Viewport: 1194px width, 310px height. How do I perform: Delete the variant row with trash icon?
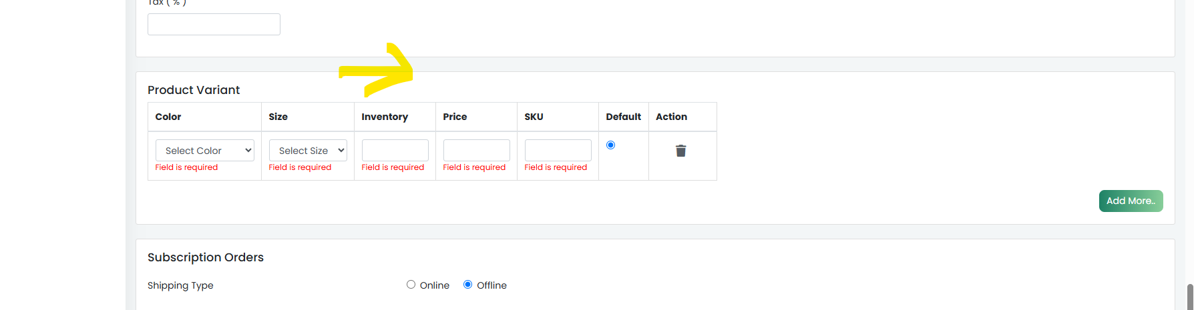click(x=680, y=151)
